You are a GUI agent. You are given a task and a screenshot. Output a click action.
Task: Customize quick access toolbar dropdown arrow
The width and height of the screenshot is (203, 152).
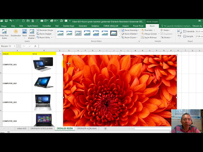(x=70, y=21)
